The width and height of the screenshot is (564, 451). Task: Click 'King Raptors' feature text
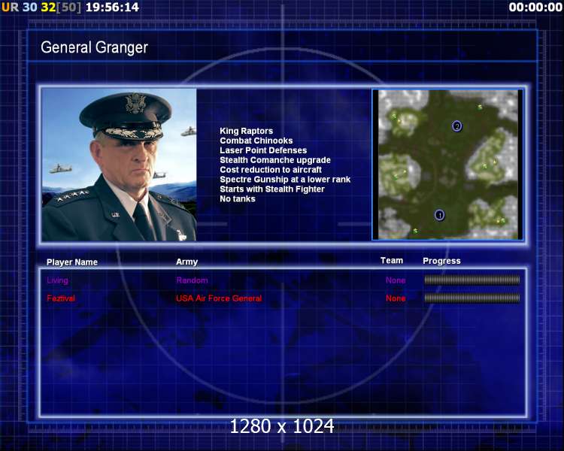tap(247, 131)
